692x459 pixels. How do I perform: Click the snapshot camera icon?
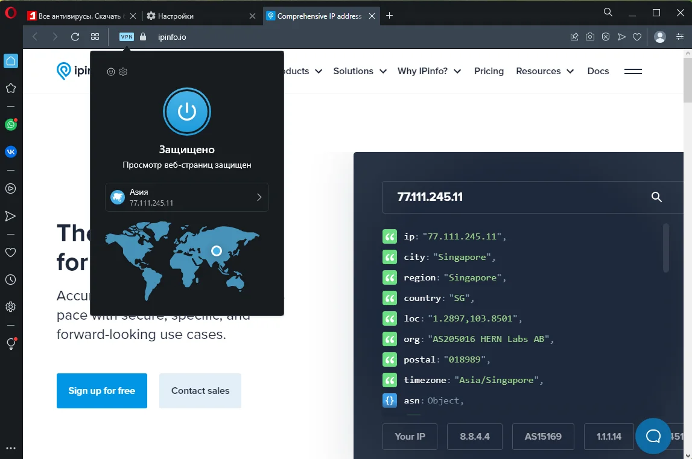[590, 37]
